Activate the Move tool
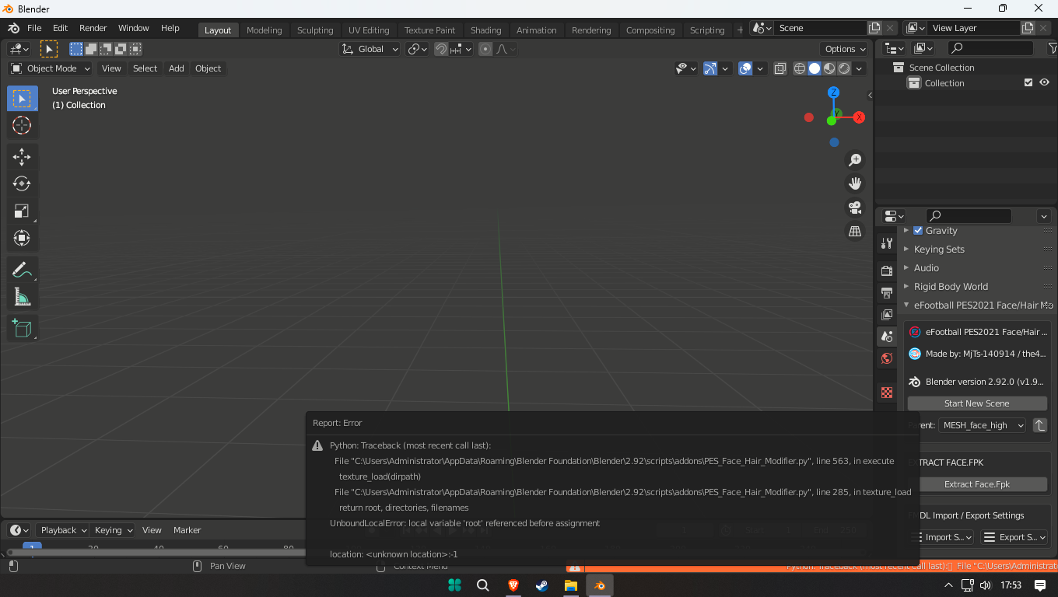The width and height of the screenshot is (1058, 597). click(x=22, y=157)
